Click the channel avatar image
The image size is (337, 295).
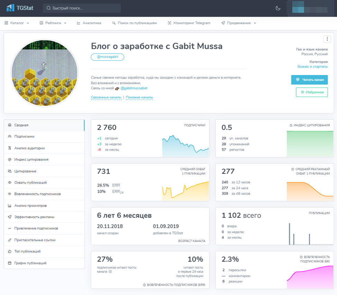click(45, 73)
